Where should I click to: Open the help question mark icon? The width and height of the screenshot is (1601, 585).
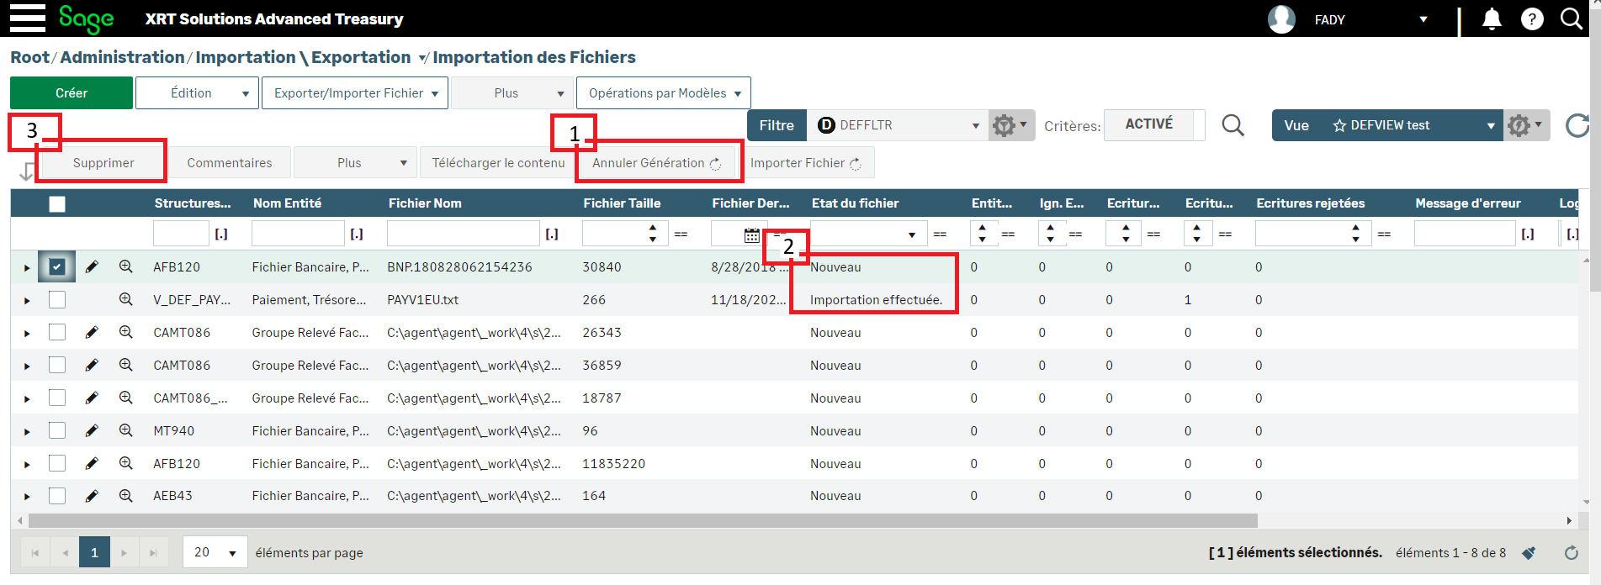[x=1531, y=18]
